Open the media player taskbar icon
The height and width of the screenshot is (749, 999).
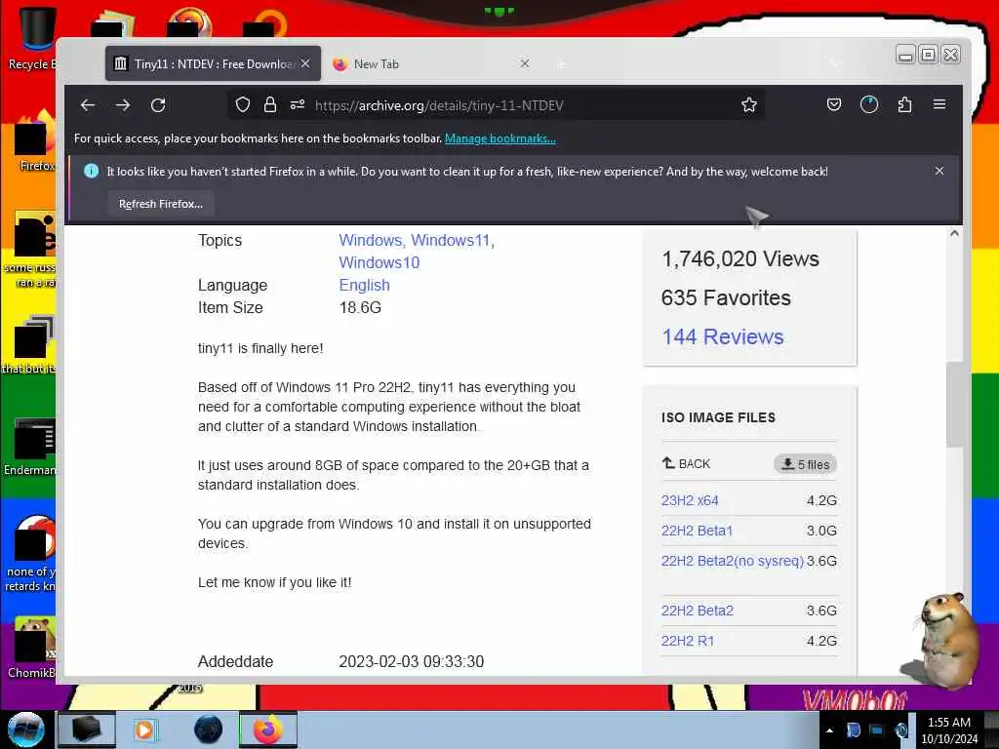click(x=144, y=729)
